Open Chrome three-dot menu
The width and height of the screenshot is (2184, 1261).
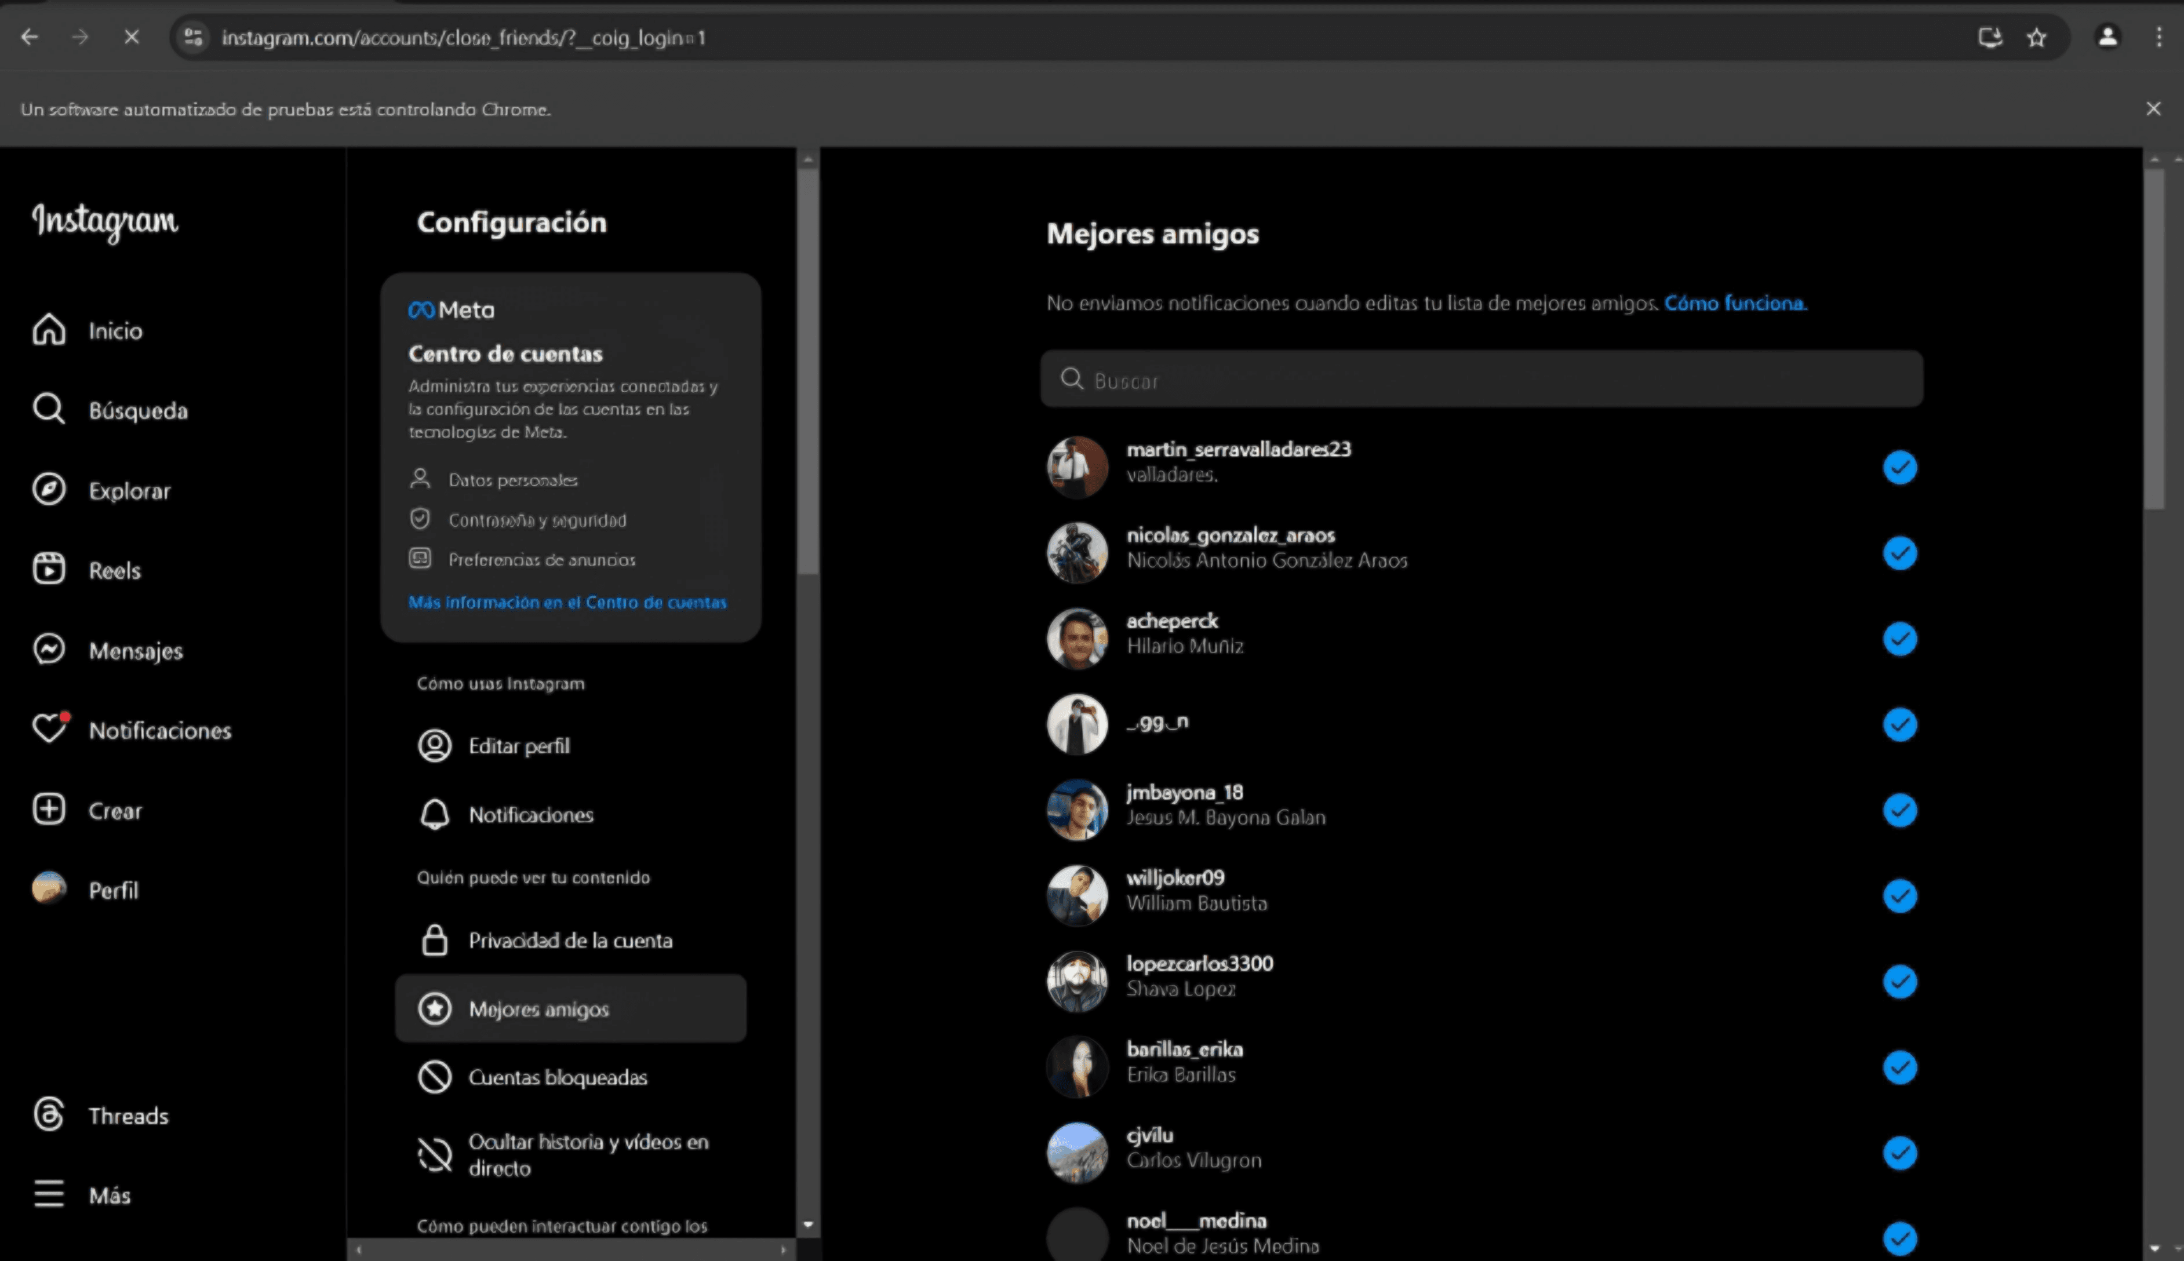coord(2159,37)
